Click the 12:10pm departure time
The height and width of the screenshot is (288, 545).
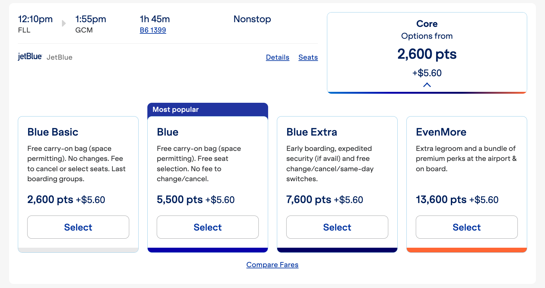coord(35,19)
